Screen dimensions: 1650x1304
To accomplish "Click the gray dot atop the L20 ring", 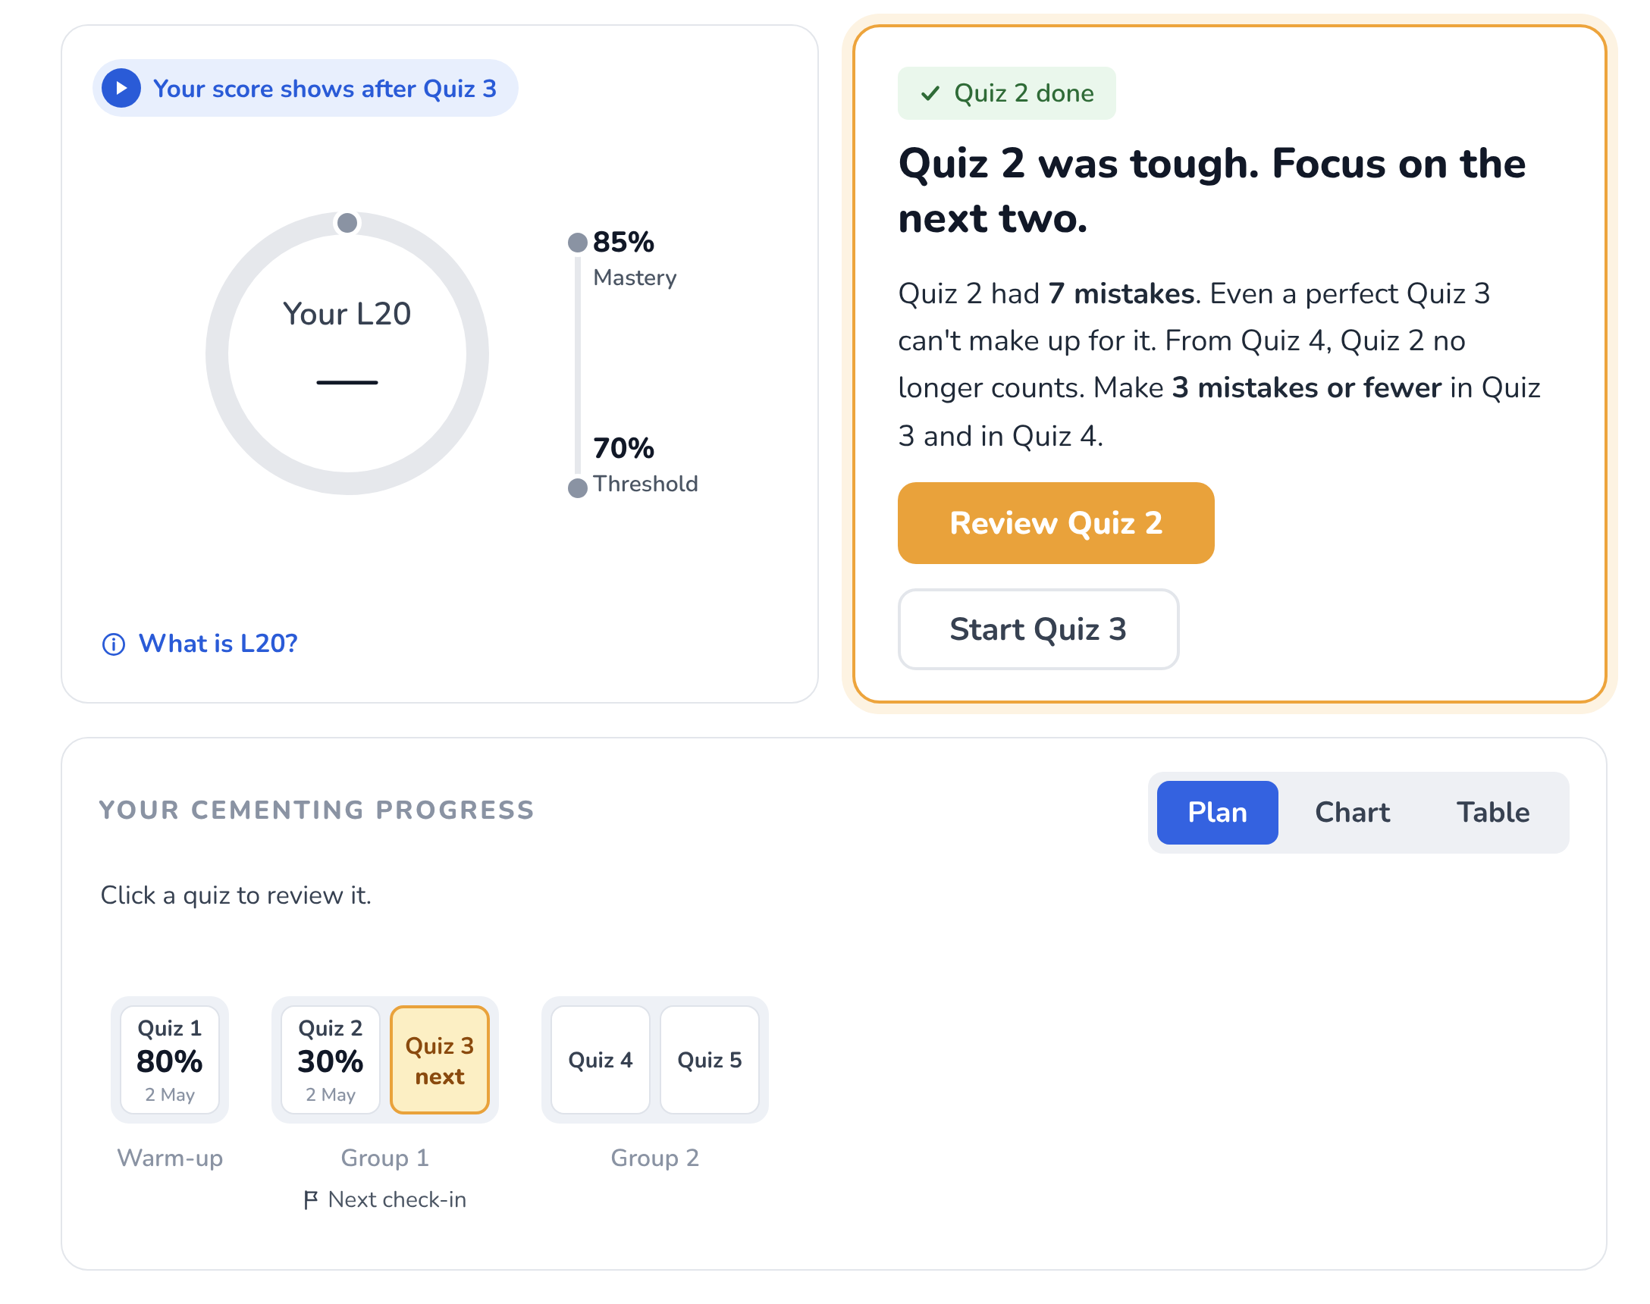I will pyautogui.click(x=347, y=223).
